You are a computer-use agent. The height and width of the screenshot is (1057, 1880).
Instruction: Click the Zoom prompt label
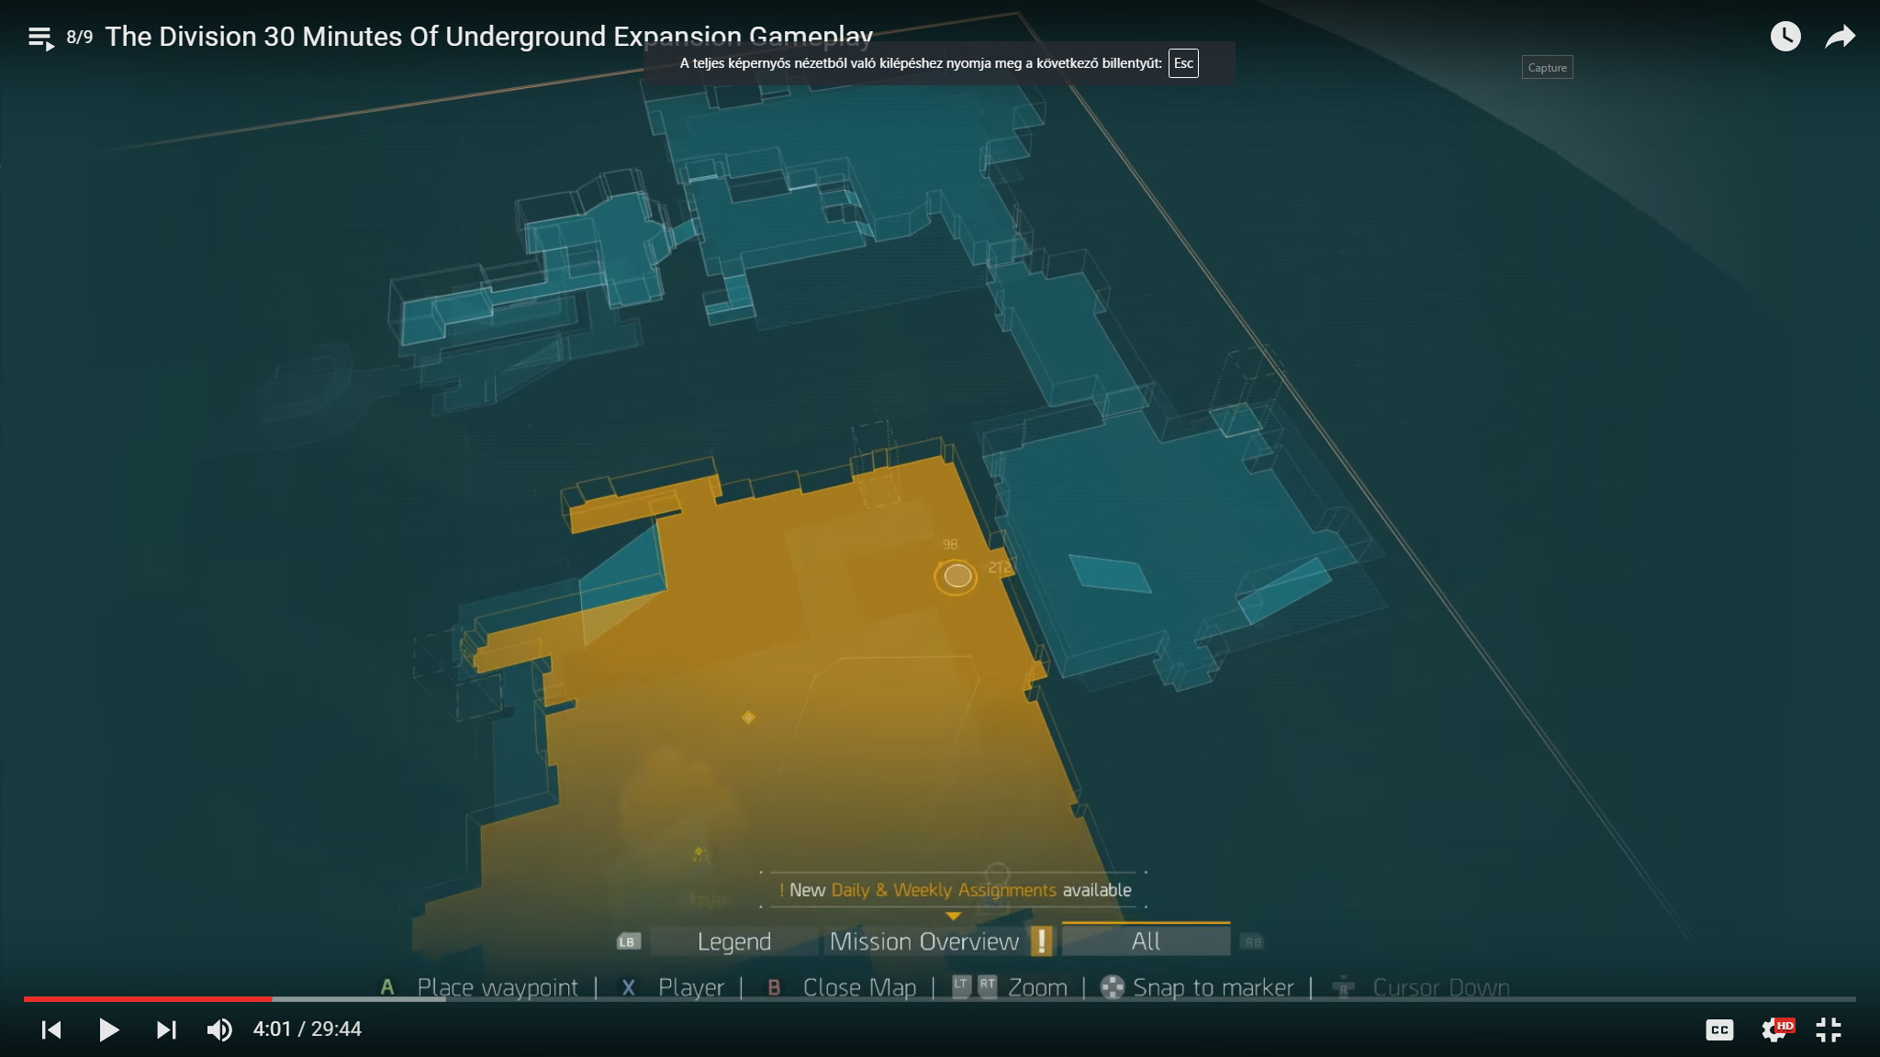[1037, 987]
